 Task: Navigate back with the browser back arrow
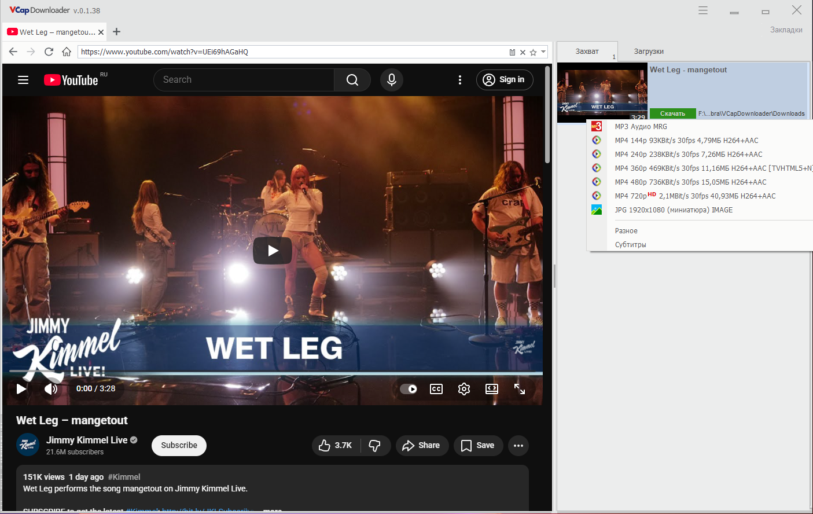(x=13, y=52)
